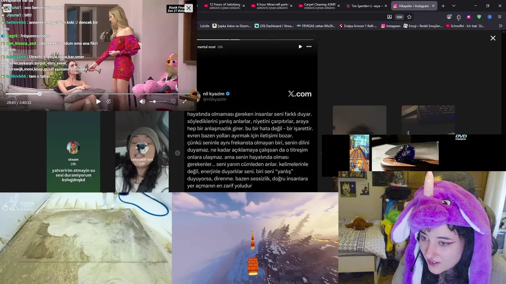This screenshot has width=506, height=284.
Task: Mute the picture-in-picture video volume
Action: 142,101
